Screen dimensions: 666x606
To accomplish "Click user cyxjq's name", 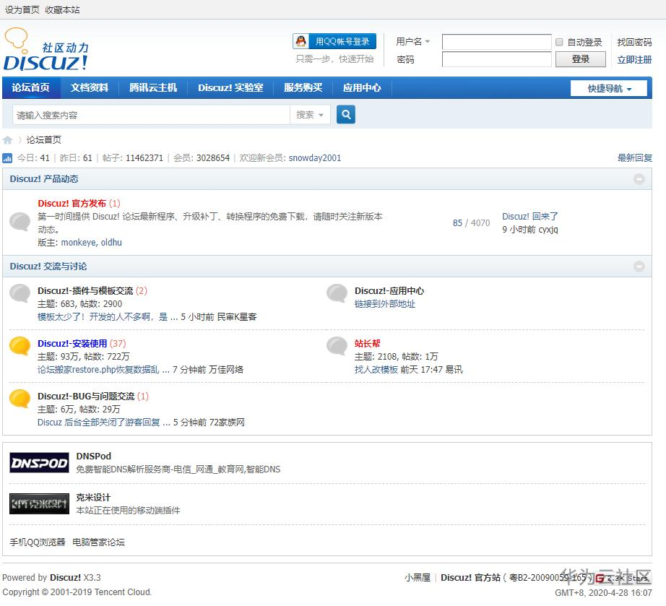I will click(x=548, y=230).
